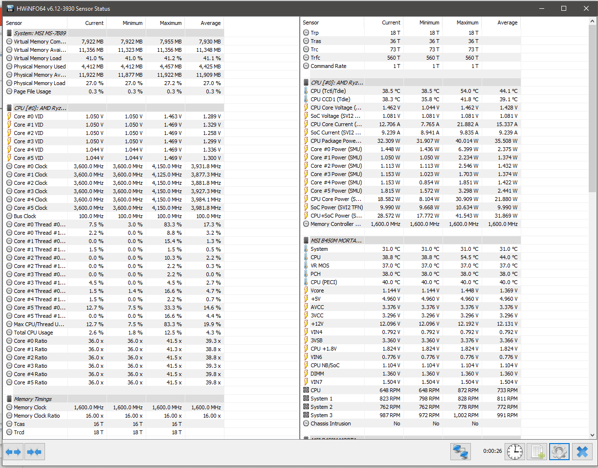
Task: Click the lightning icon beside +12V
Action: point(306,324)
